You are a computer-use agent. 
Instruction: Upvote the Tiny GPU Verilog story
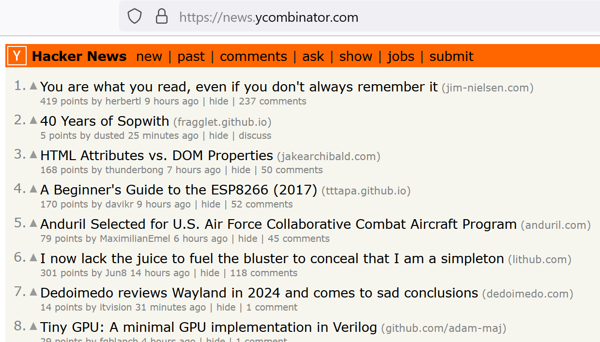tap(33, 326)
